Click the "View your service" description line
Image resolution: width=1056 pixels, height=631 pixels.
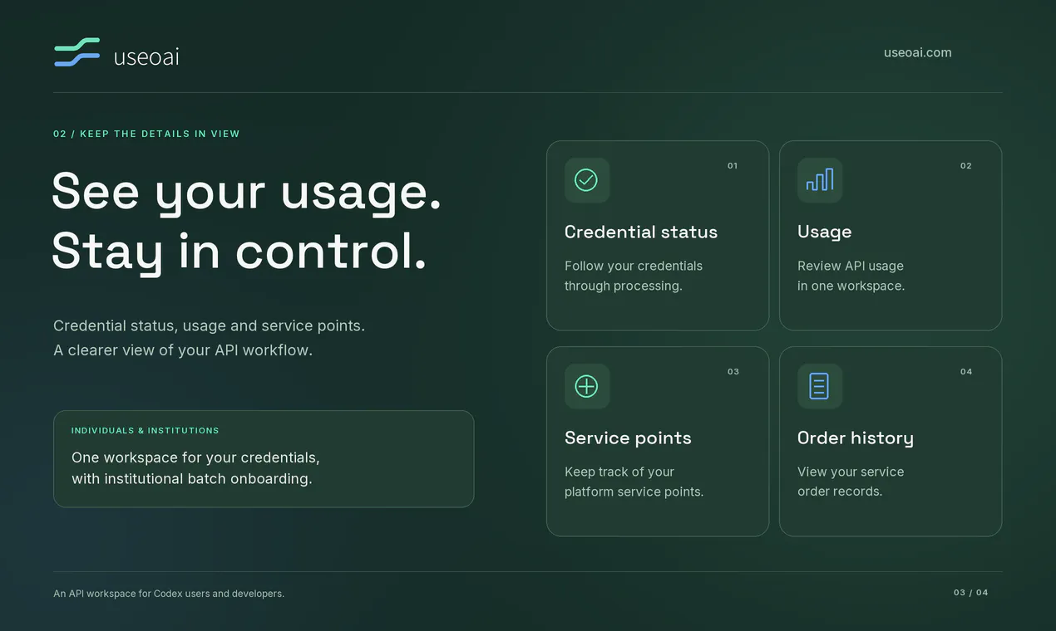[851, 472]
